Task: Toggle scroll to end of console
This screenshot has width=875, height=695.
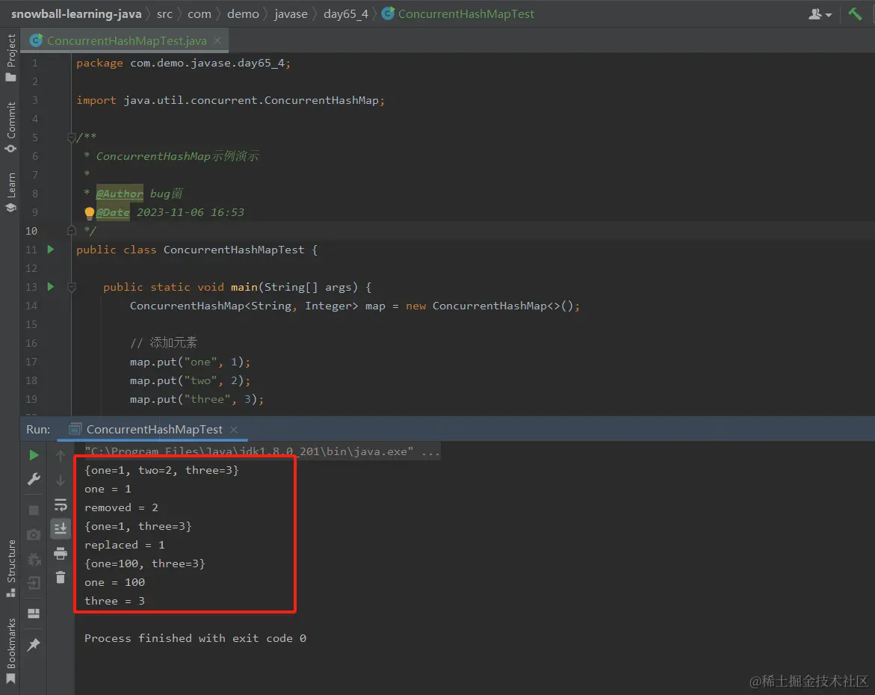Action: click(61, 528)
